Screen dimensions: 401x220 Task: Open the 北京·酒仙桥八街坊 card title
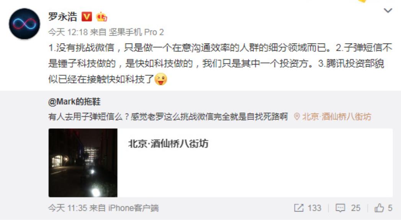(168, 144)
